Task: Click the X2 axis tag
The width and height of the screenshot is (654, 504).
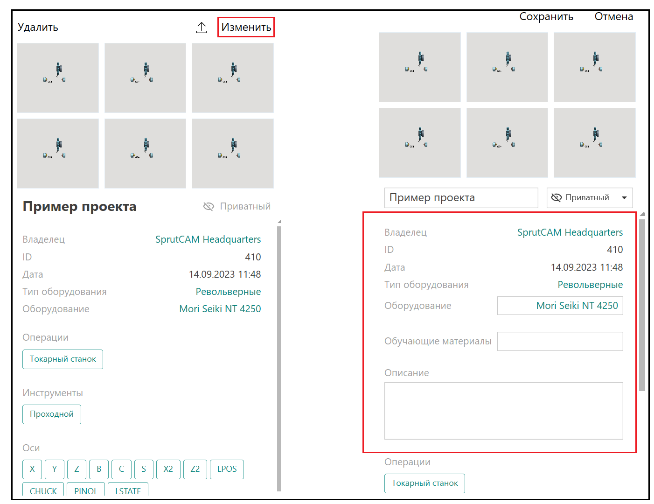Action: (168, 469)
